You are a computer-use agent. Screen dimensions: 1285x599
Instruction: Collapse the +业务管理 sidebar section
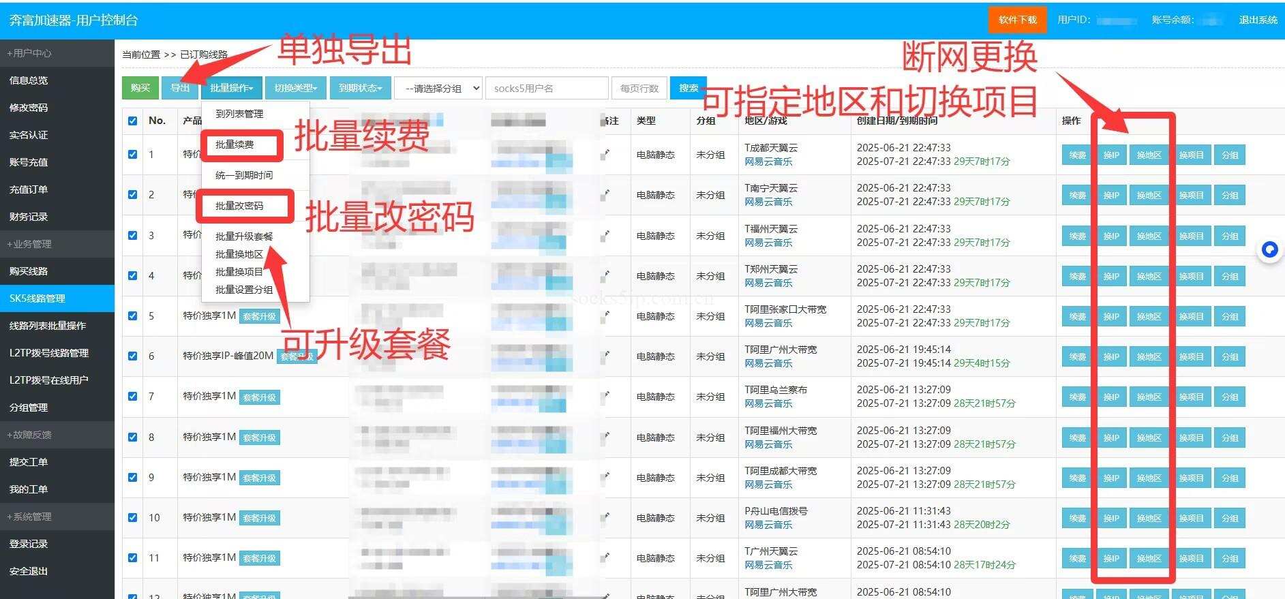pyautogui.click(x=57, y=244)
